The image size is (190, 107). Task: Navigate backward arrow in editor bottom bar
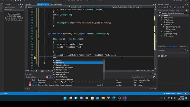(x=49, y=71)
